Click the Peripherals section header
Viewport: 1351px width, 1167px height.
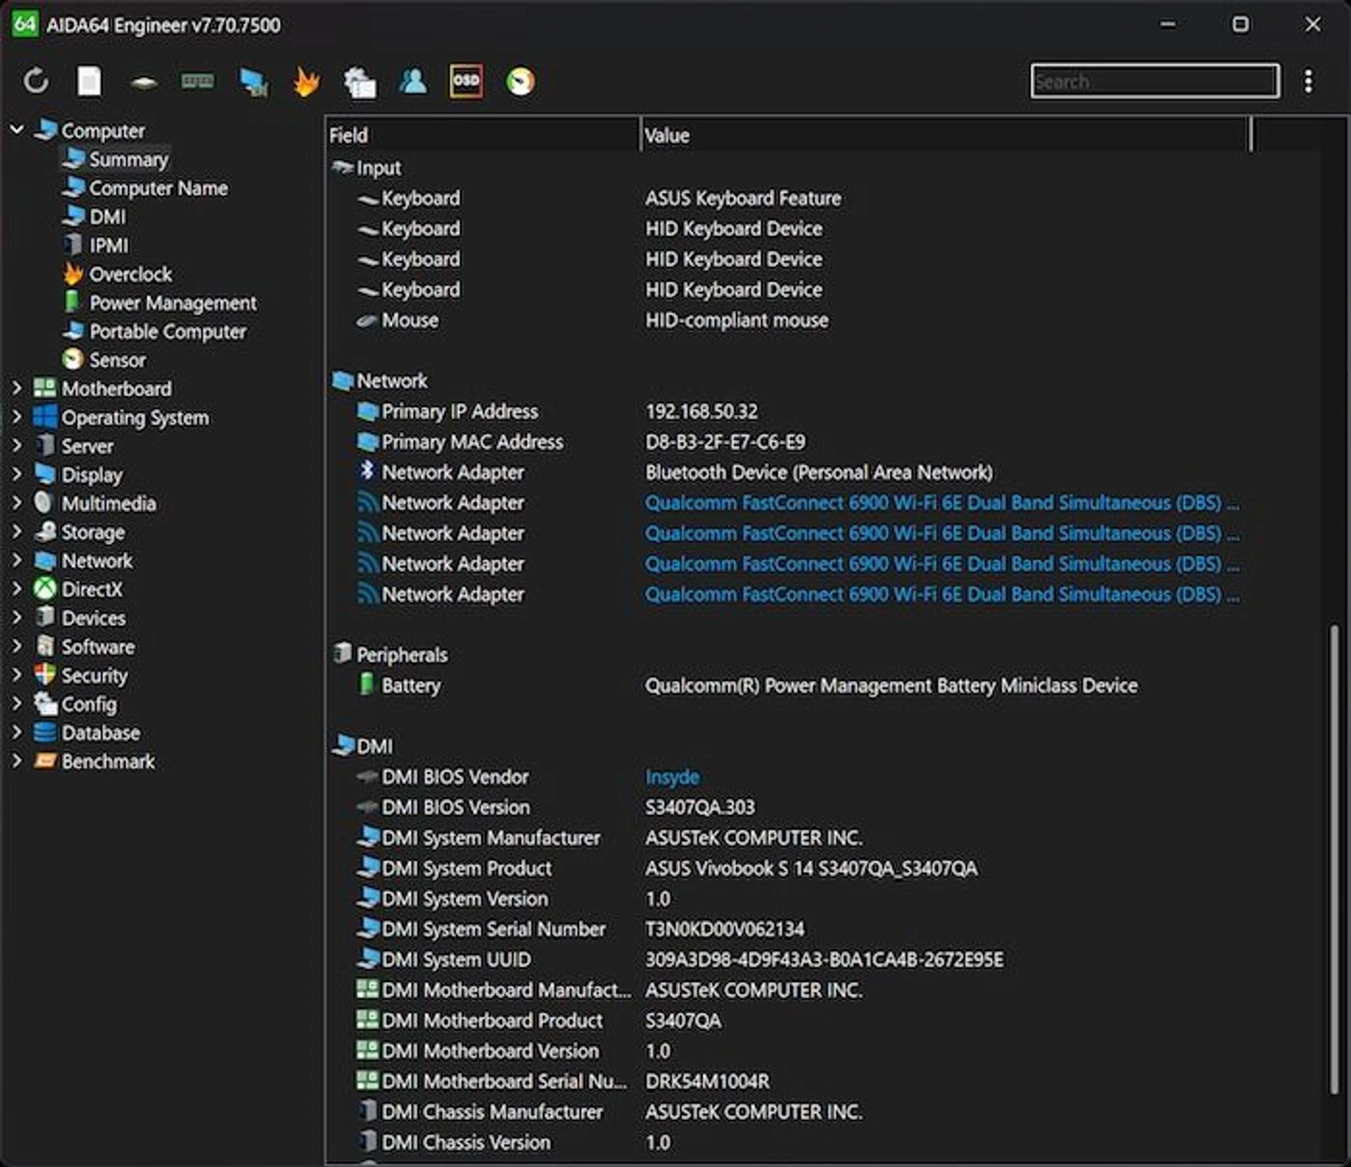[390, 654]
